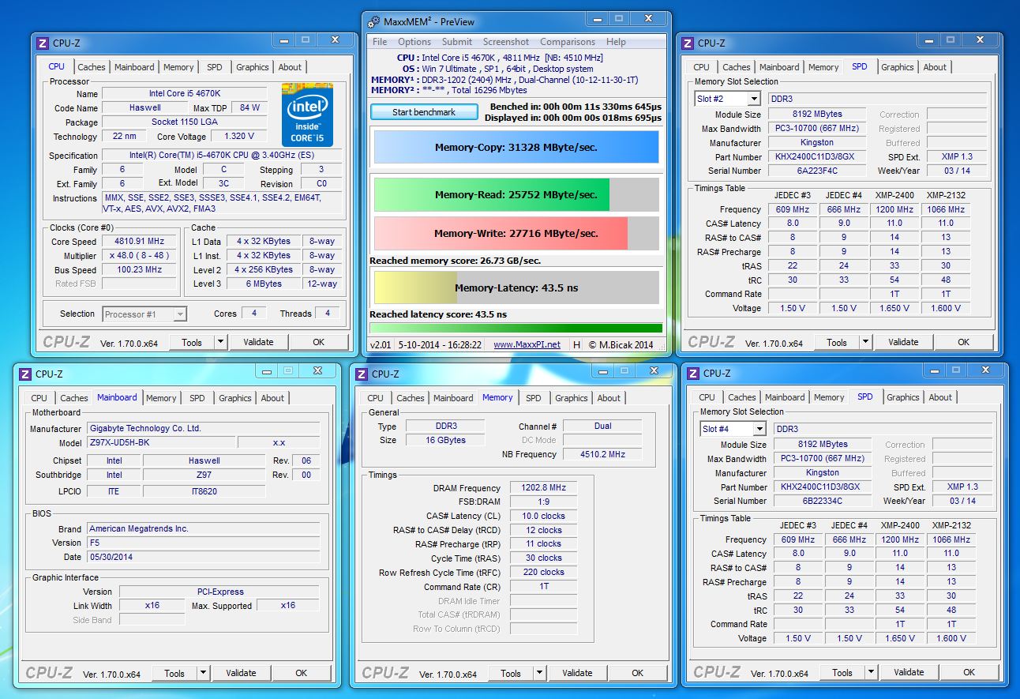Click the Serial Number 6B22334C
The width and height of the screenshot is (1020, 699).
click(x=823, y=501)
